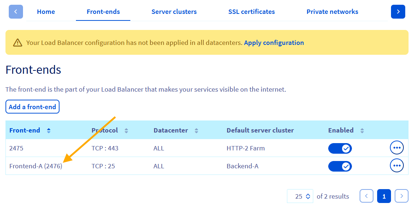Toggle Enabled switch for front-end 2475

coord(340,148)
